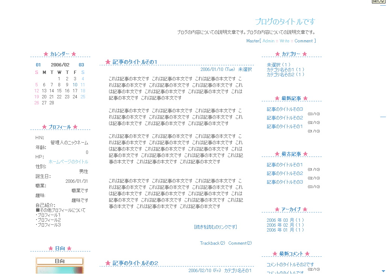This screenshot has height=274, width=387.
Task: Open profile link ホームページのタイトル
Action: (68, 162)
